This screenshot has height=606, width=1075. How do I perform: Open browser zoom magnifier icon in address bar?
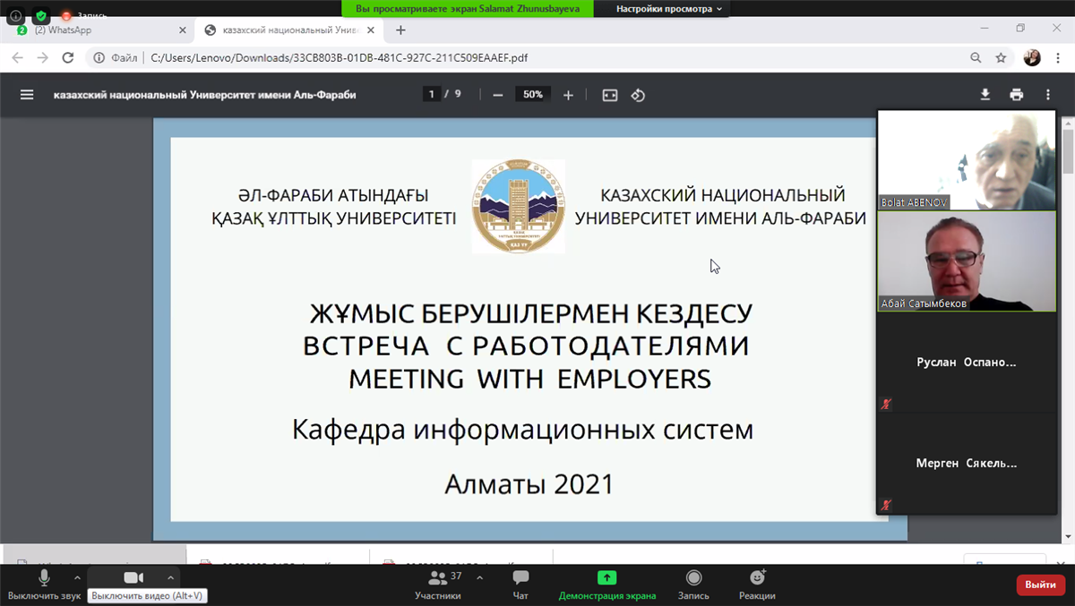tap(976, 57)
